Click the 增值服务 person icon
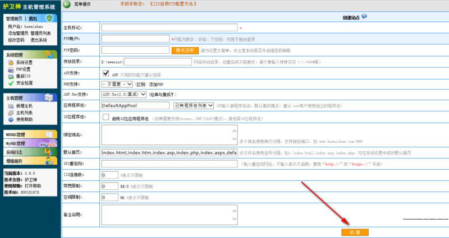449x238 pixels. 49,161
